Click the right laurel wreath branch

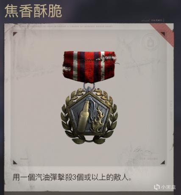click(109, 116)
